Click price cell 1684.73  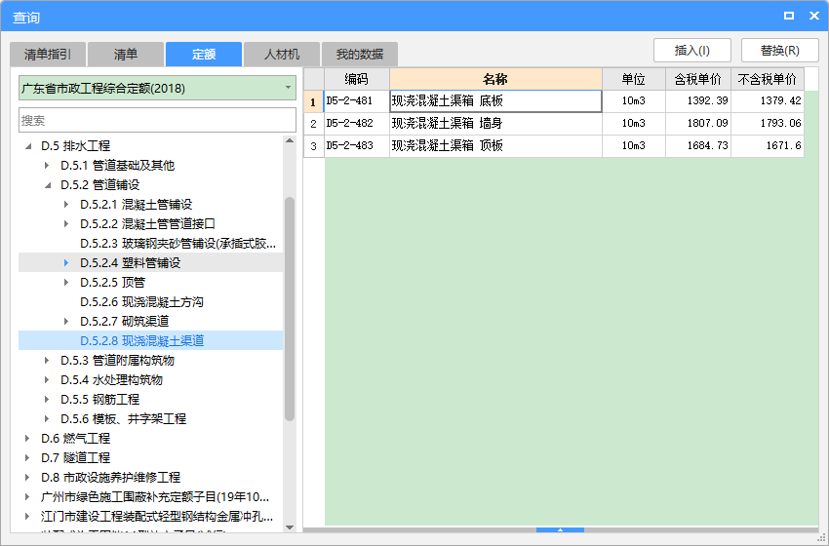pyautogui.click(x=698, y=146)
